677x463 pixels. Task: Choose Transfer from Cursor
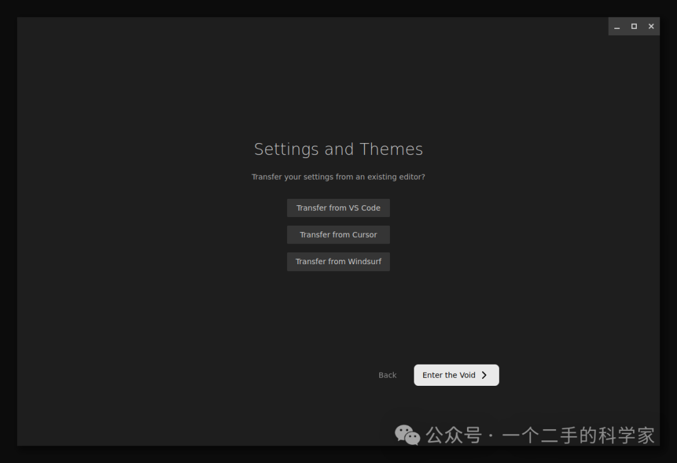338,235
